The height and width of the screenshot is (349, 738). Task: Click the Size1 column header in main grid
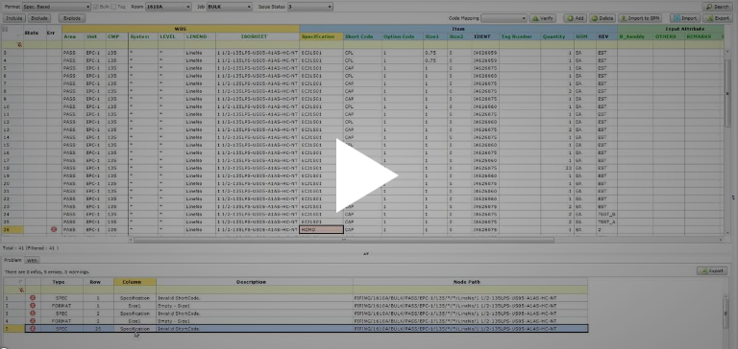(x=435, y=36)
